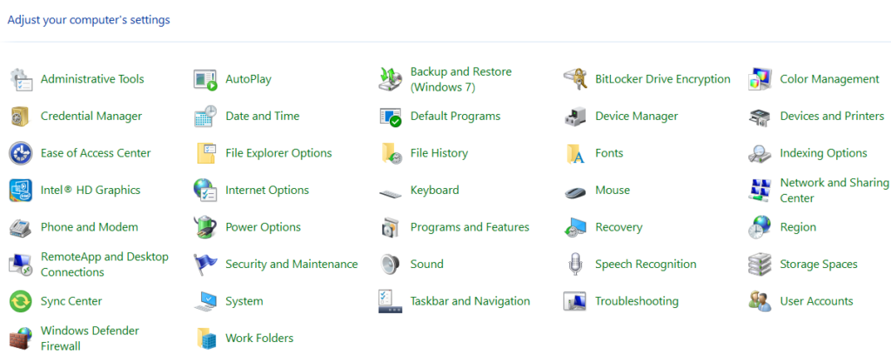Click the User Accounts text link
Image resolution: width=891 pixels, height=362 pixels.
(816, 300)
